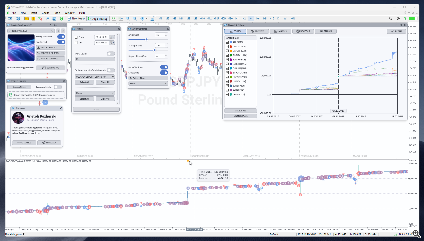This screenshot has width=424, height=241.
Task: Enable the Show Equity switch
Action: pos(111,54)
